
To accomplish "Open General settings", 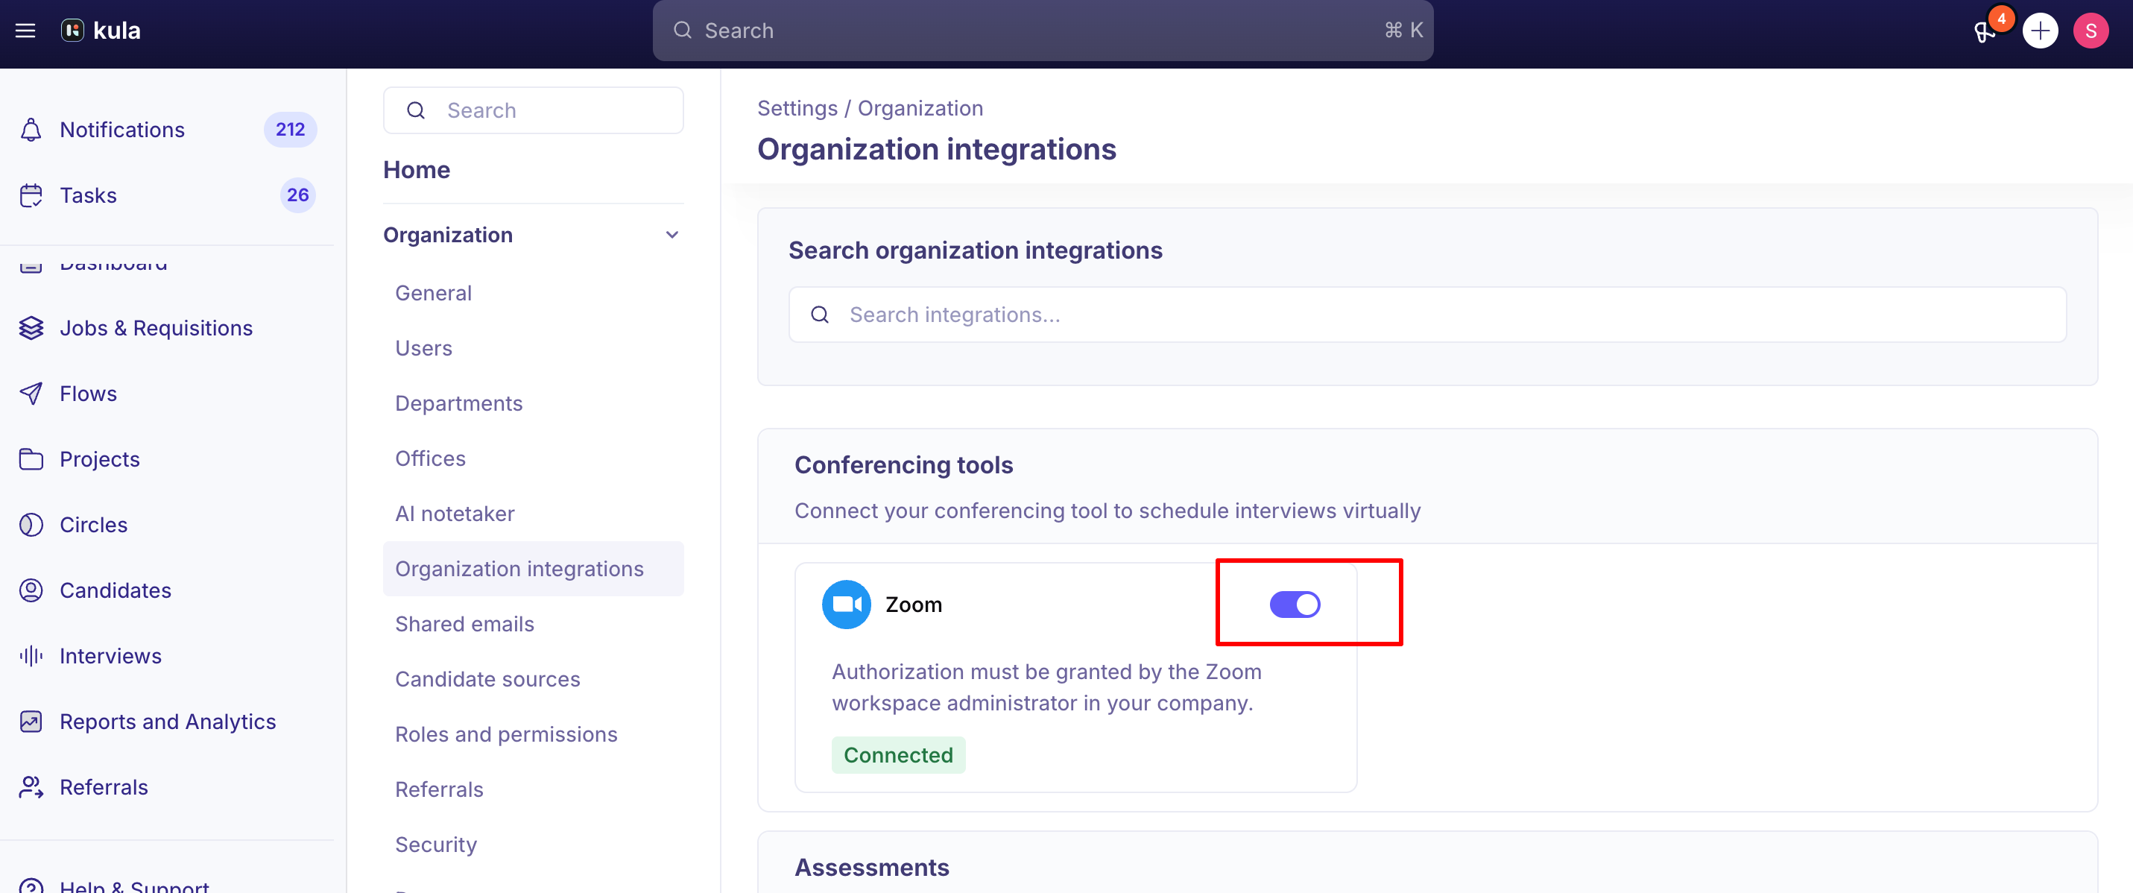I will tap(433, 293).
